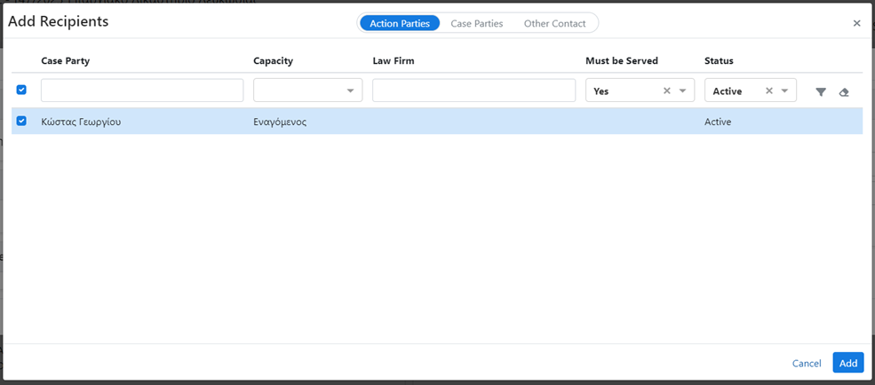Screen dimensions: 875x385
Task: Click the Status column header
Action: pyautogui.click(x=719, y=60)
